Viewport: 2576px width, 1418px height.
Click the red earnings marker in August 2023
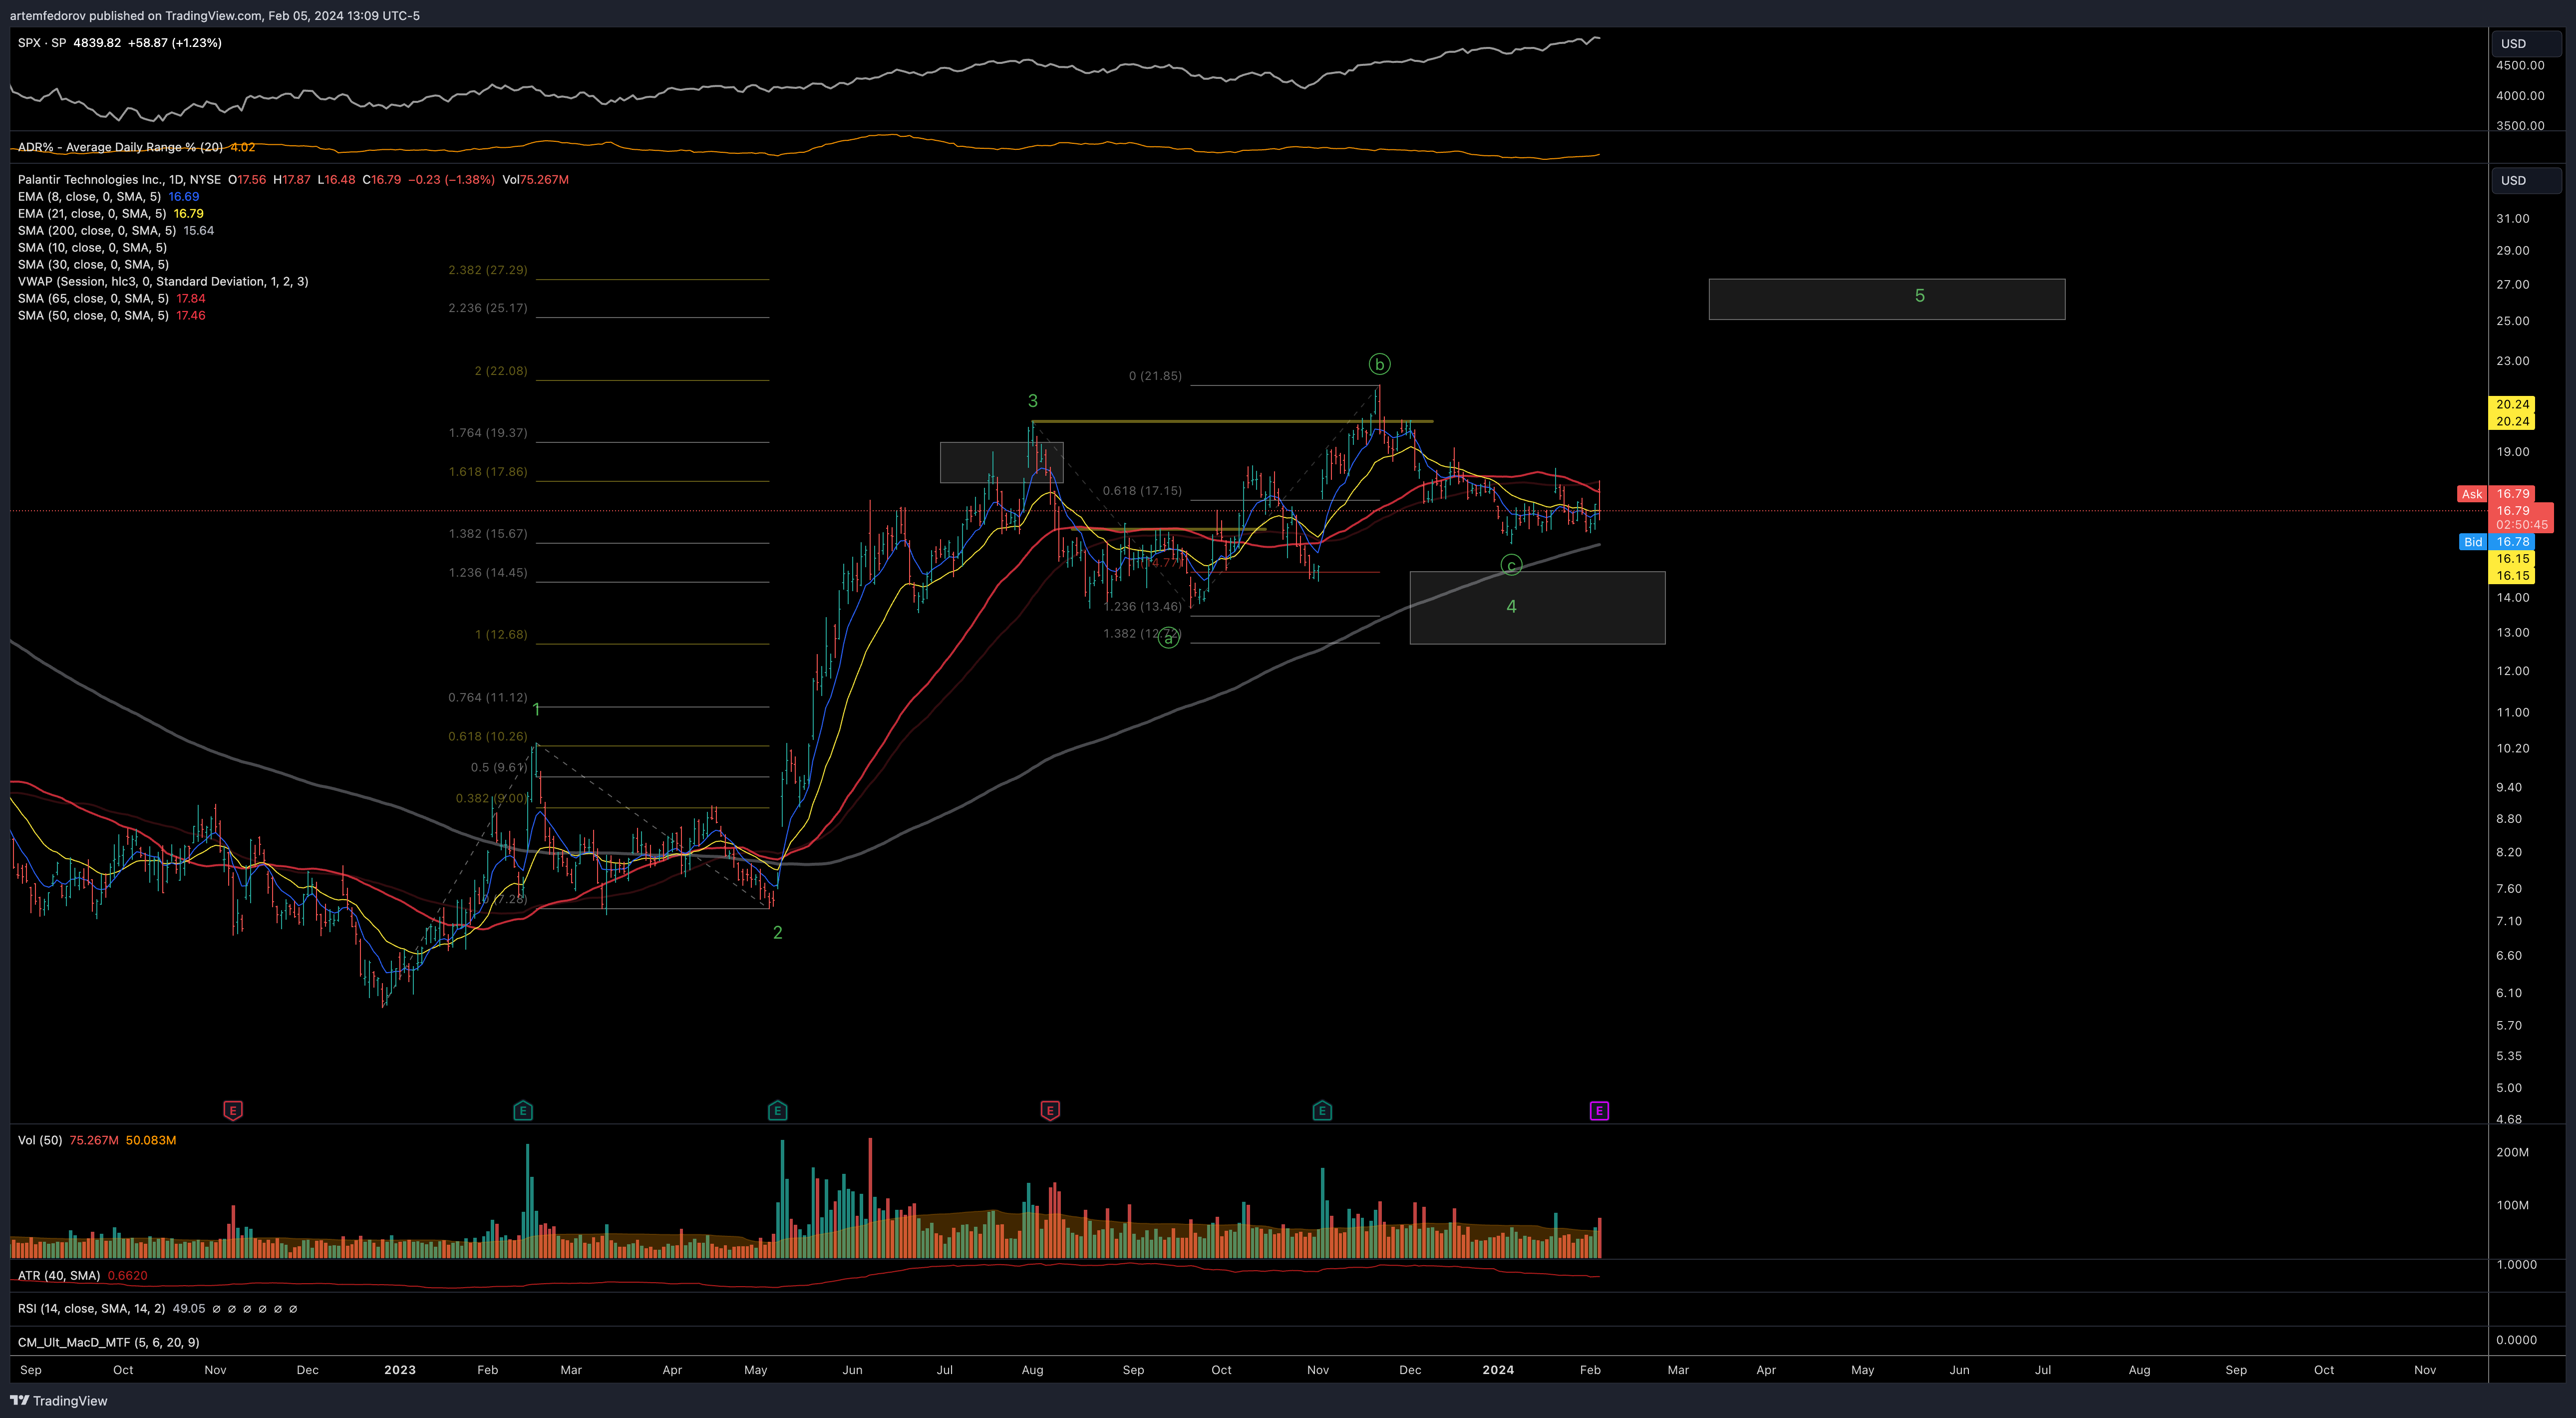point(1049,1110)
